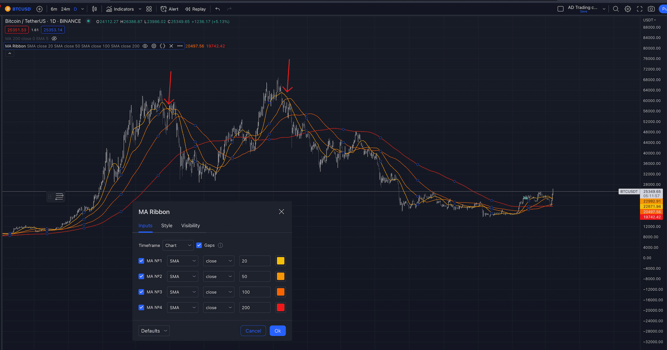667x350 pixels.
Task: Disable MA Nº4 checkbox
Action: click(x=141, y=307)
